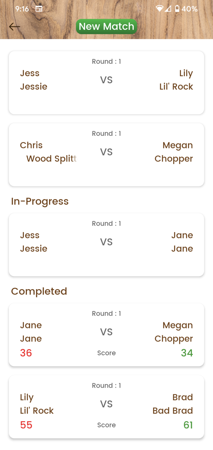Open Jess vs Lily match card

(x=106, y=83)
